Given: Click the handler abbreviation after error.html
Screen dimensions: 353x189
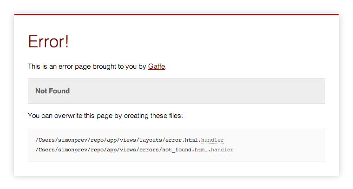Looking at the screenshot, I should click(212, 140).
